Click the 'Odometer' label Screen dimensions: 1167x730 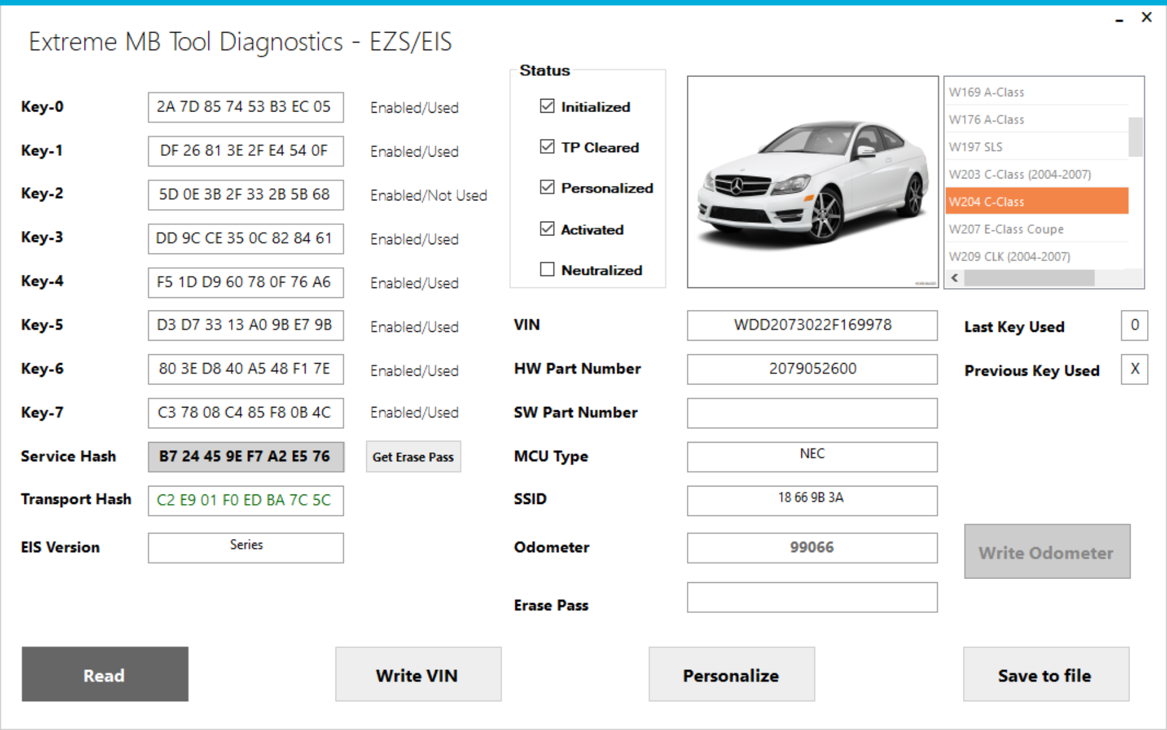[552, 547]
